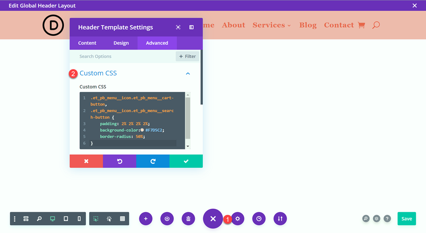The height and width of the screenshot is (233, 426).
Task: Click the Custom CSS section heading
Action: (x=98, y=73)
